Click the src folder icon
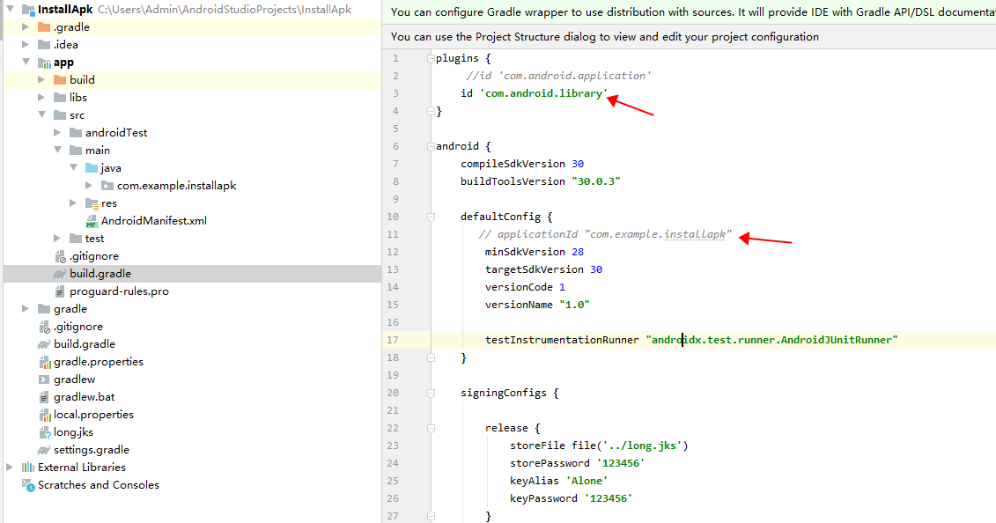The image size is (996, 523). pos(60,114)
